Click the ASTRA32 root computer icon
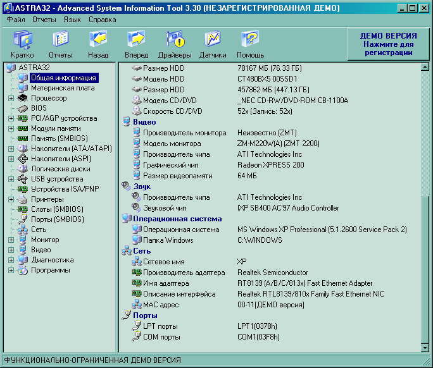433x368 pixels. tap(11, 68)
